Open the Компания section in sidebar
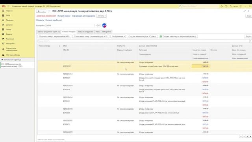 click(x=10, y=39)
